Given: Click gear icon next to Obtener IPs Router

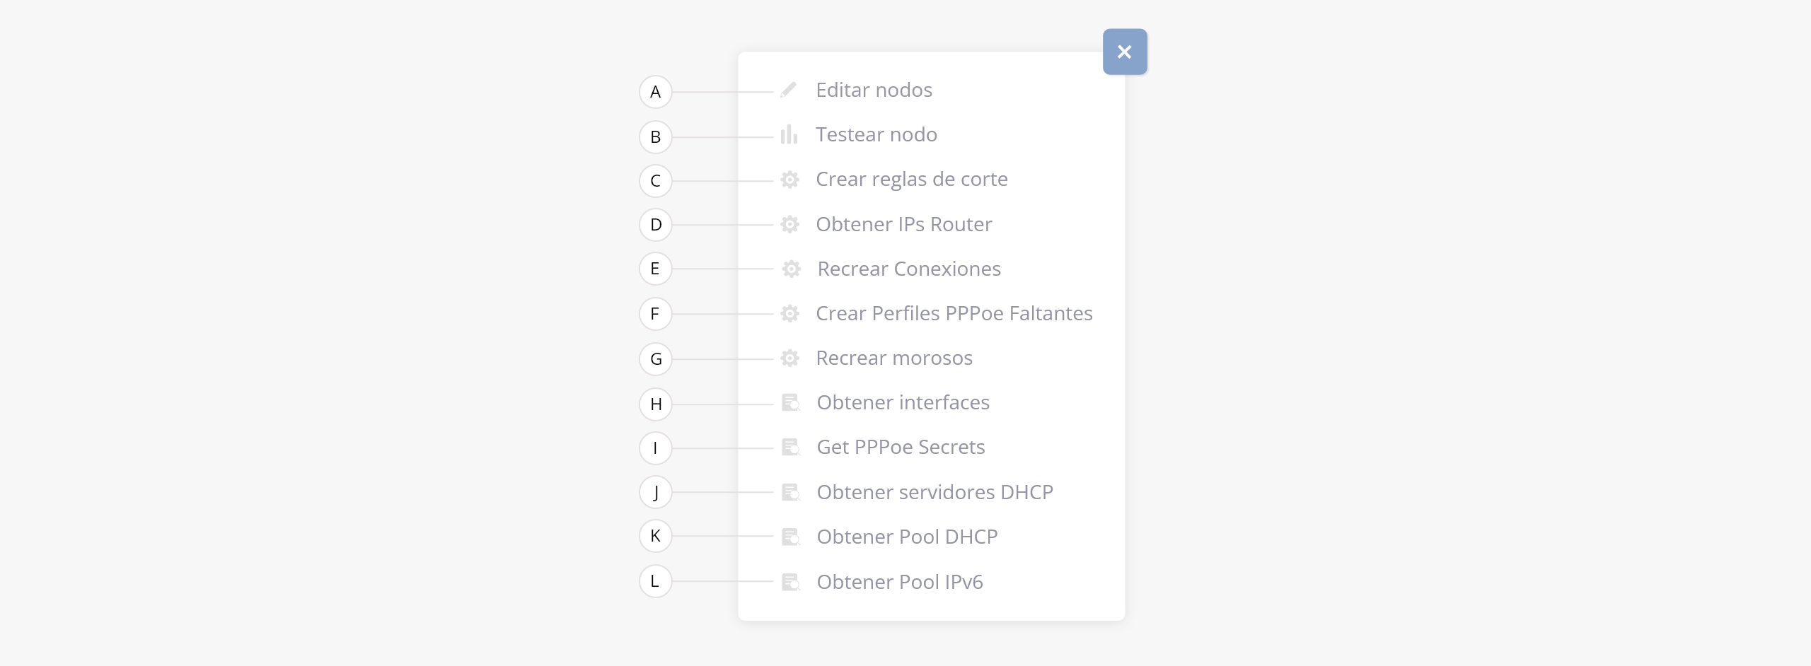Looking at the screenshot, I should coord(789,225).
